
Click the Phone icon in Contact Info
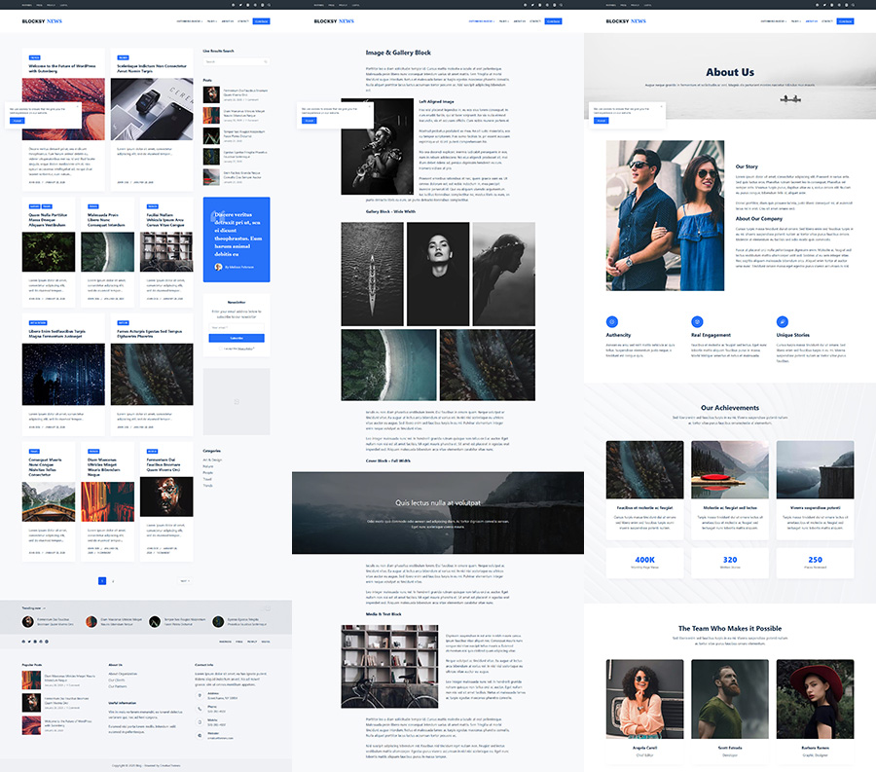click(x=199, y=709)
